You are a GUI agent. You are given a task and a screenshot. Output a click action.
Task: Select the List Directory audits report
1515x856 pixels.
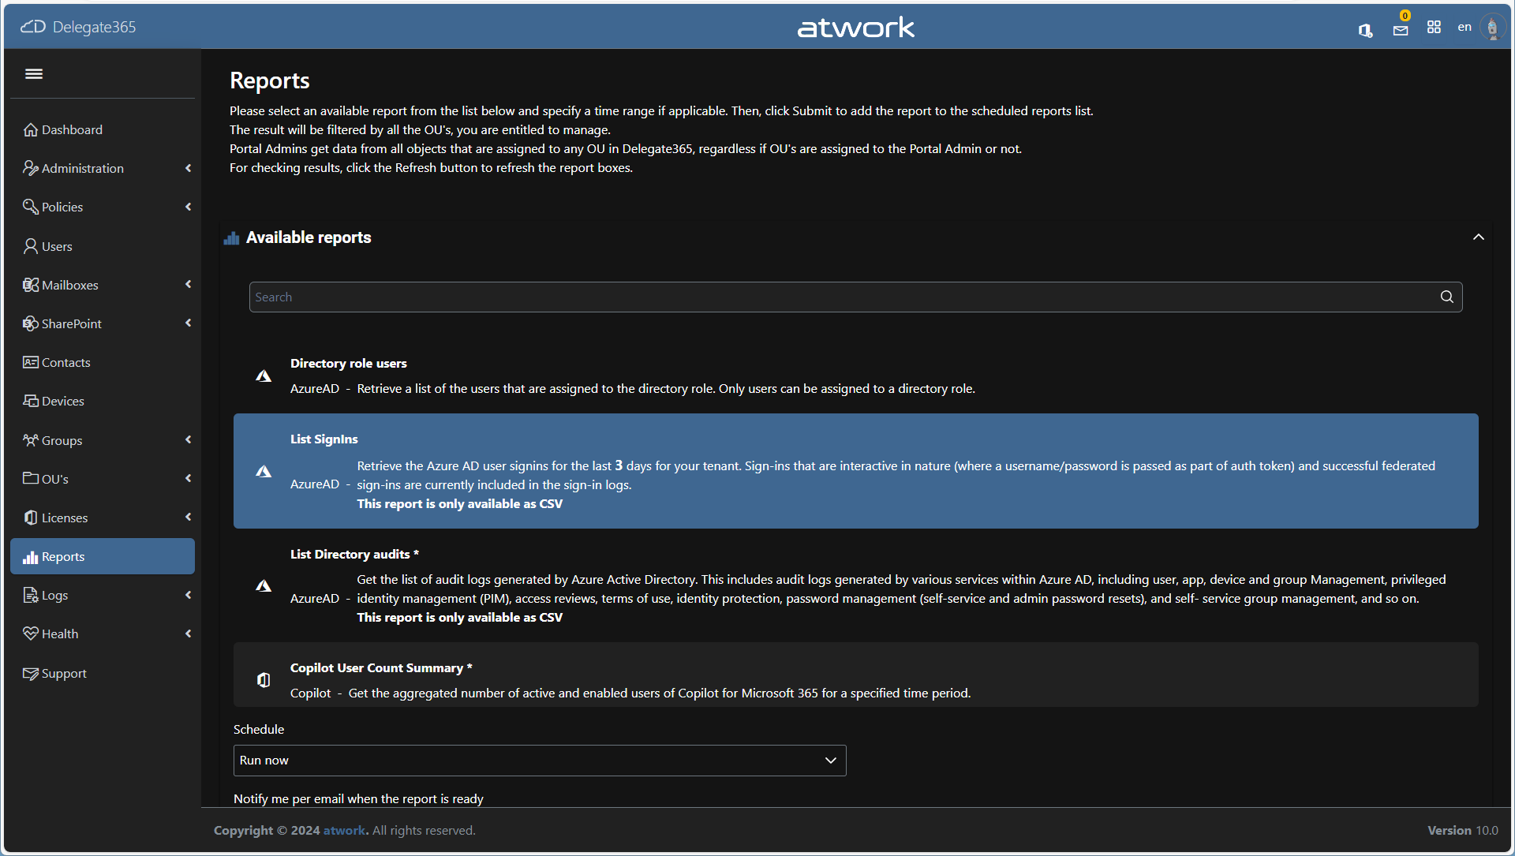click(x=856, y=585)
